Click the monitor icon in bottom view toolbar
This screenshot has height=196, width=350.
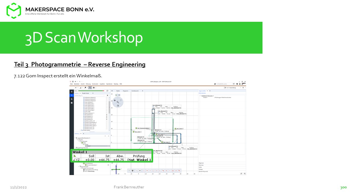click(x=133, y=171)
